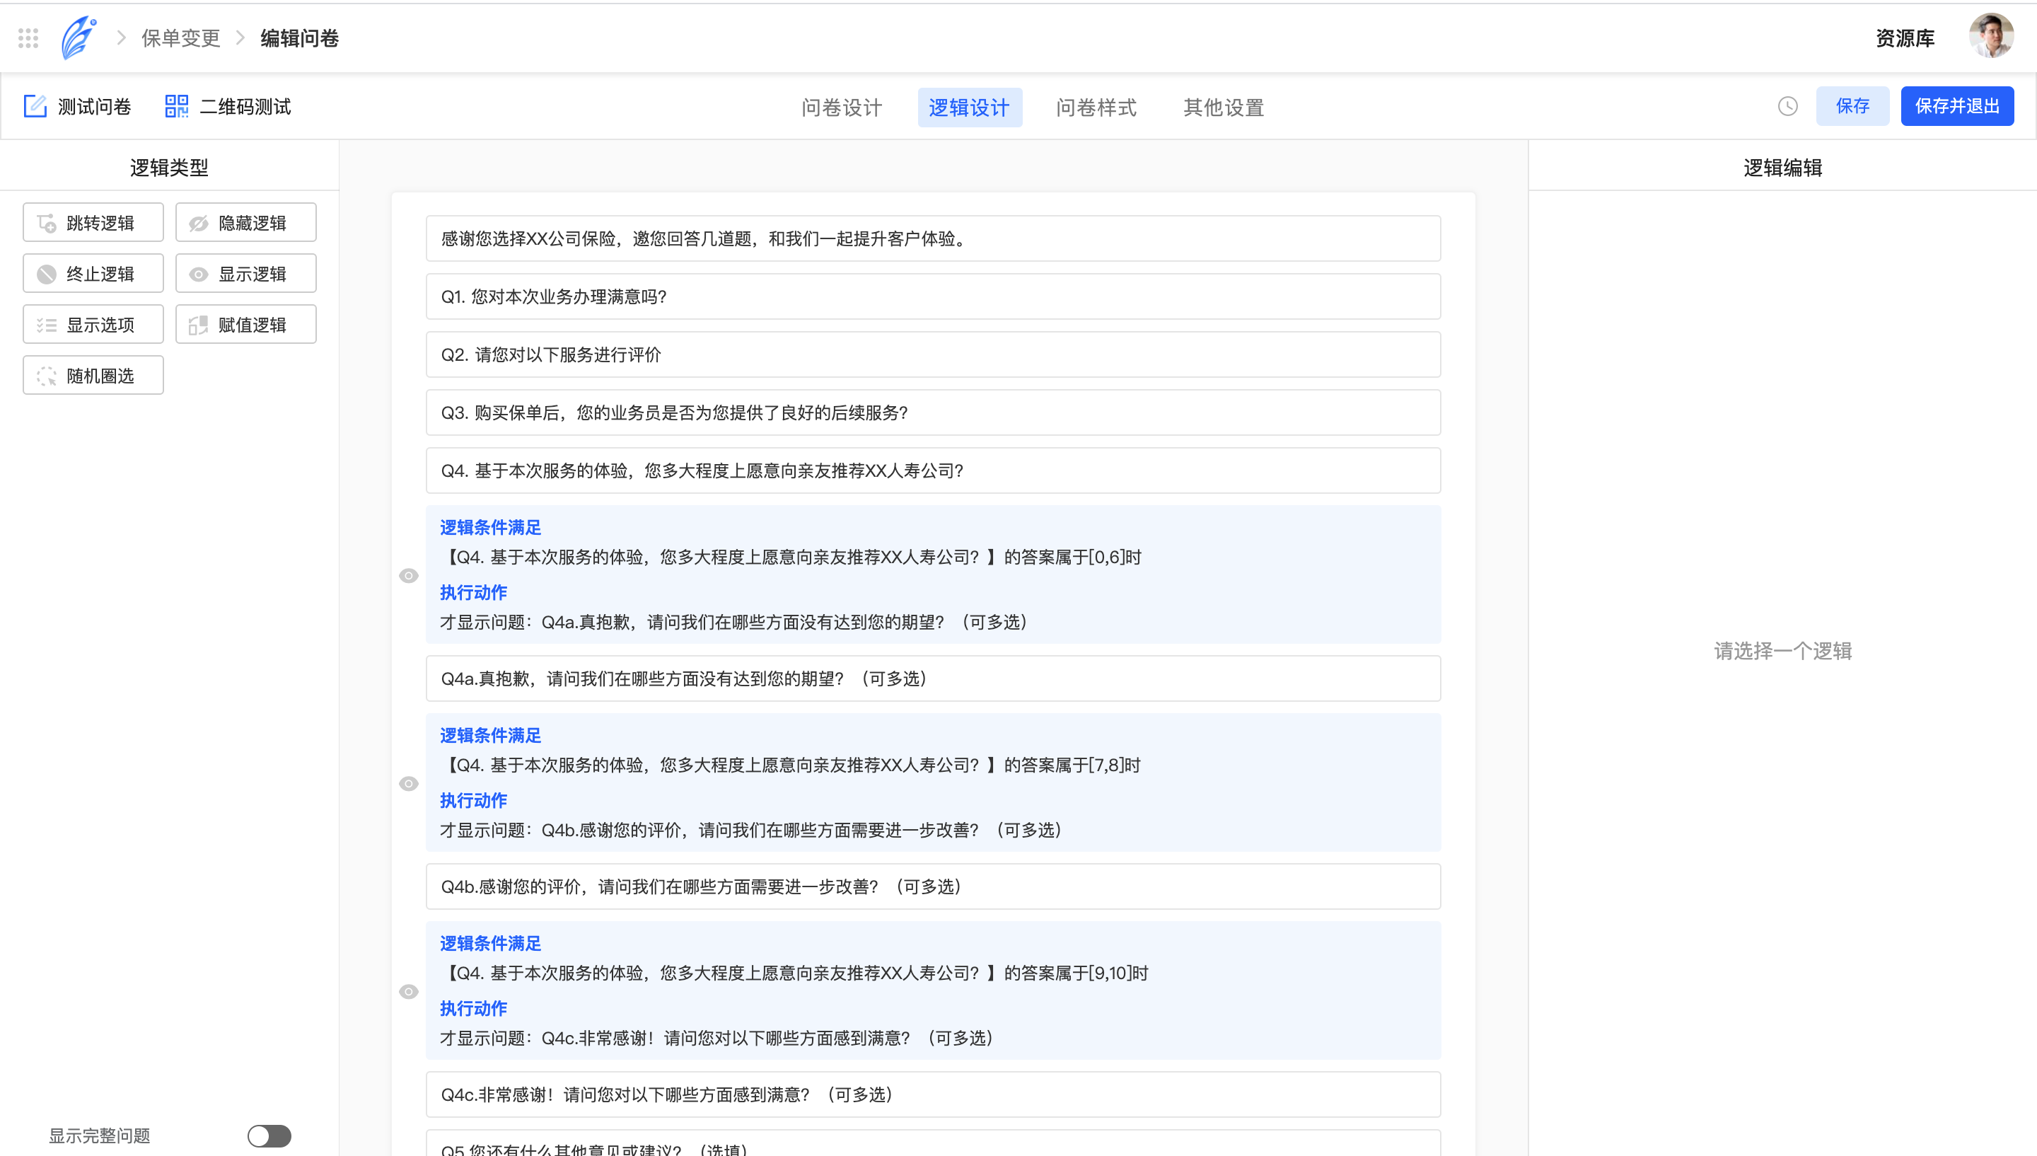The height and width of the screenshot is (1156, 2037).
Task: Click the stop icon in 终止逻辑
Action: tap(47, 274)
